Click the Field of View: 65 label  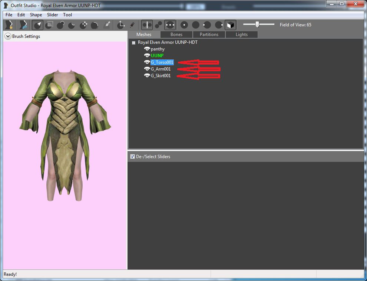tap(295, 25)
